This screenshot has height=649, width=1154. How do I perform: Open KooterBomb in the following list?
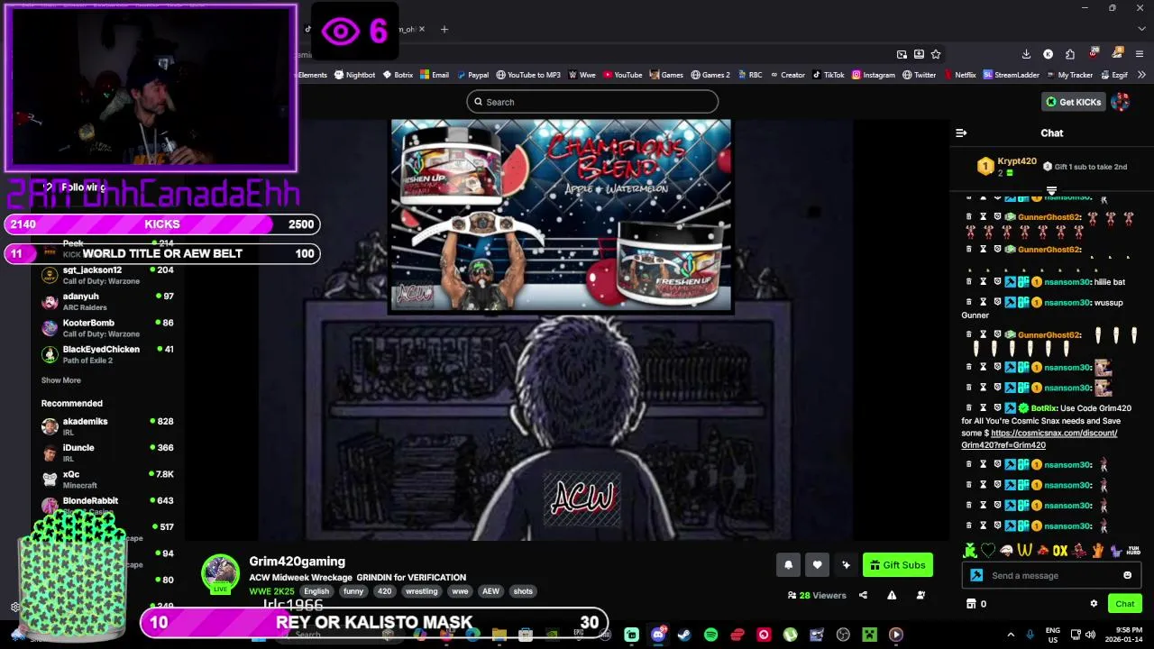pos(107,327)
